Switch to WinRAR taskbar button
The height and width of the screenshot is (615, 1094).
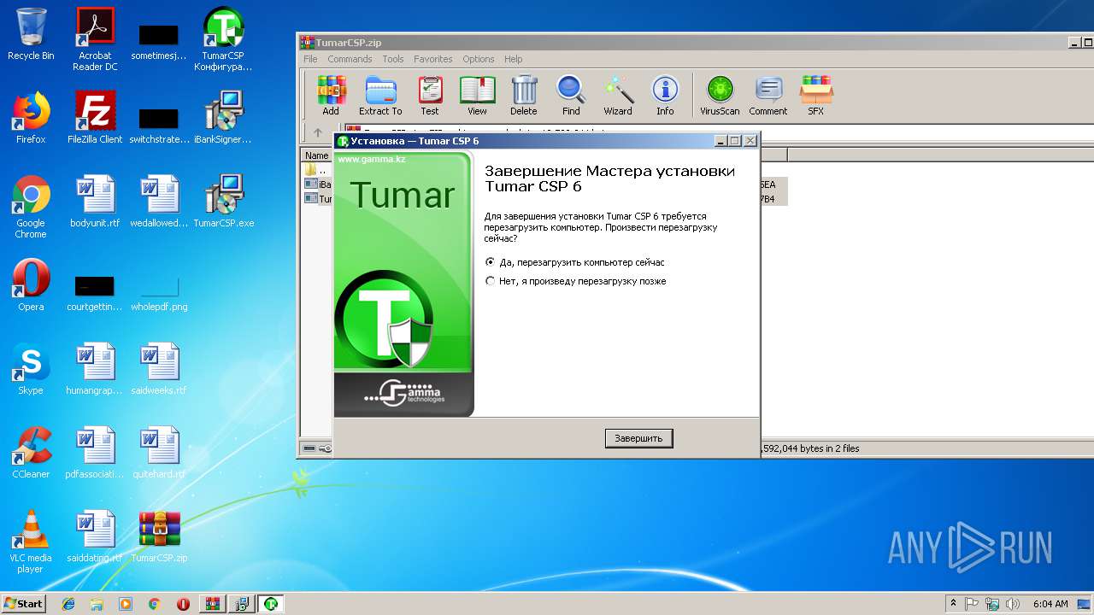[x=212, y=604]
